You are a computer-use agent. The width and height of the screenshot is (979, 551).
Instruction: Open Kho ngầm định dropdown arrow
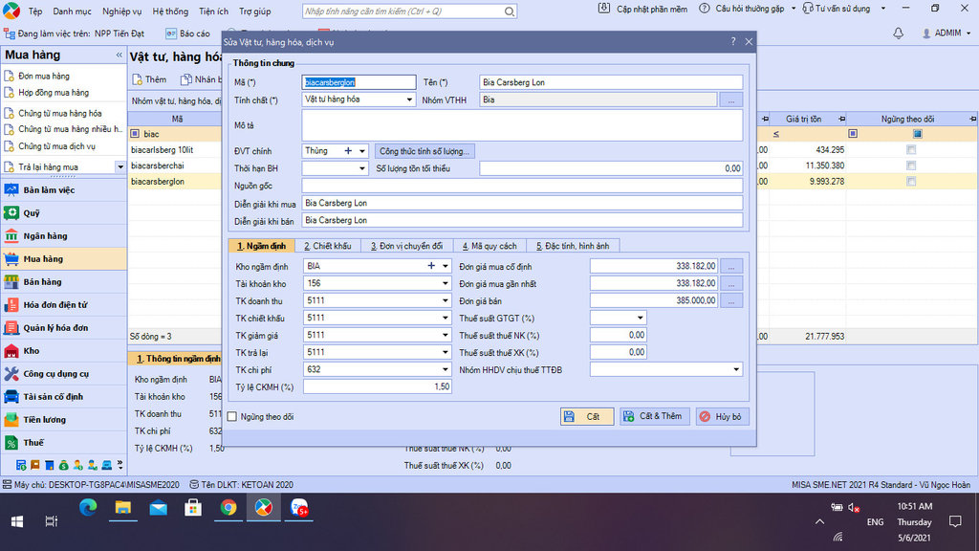click(446, 266)
